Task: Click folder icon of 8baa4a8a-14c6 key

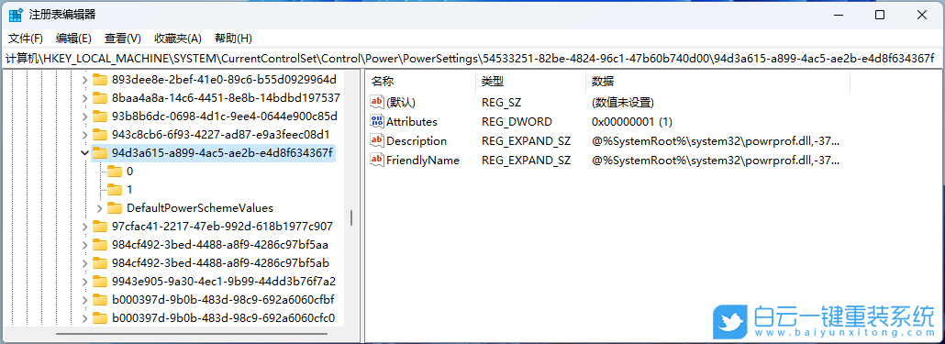Action: (100, 97)
